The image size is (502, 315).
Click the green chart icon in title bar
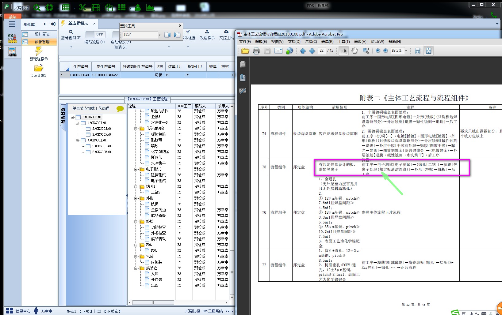150,8
